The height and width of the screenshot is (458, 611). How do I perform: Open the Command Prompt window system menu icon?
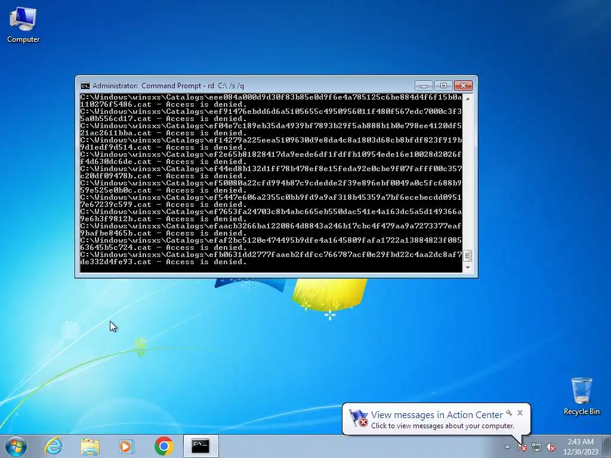click(x=85, y=86)
